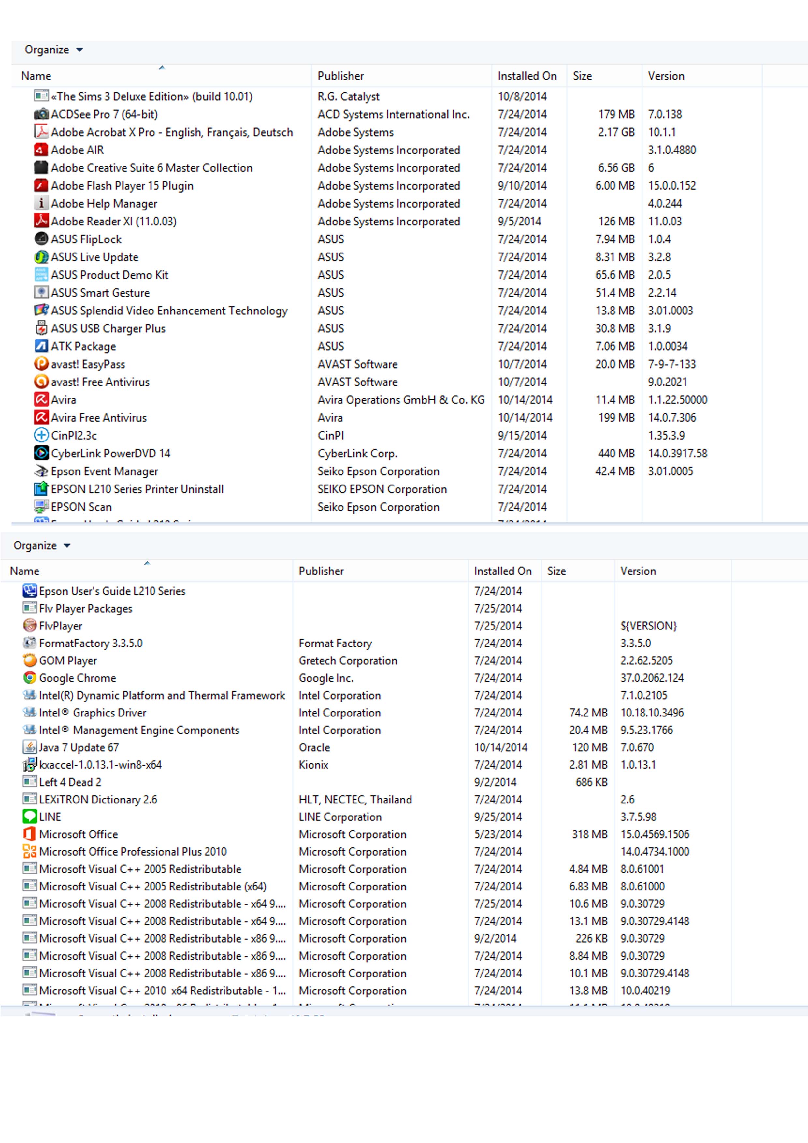Click the LINE green chat icon
808x1143 pixels.
click(x=30, y=817)
